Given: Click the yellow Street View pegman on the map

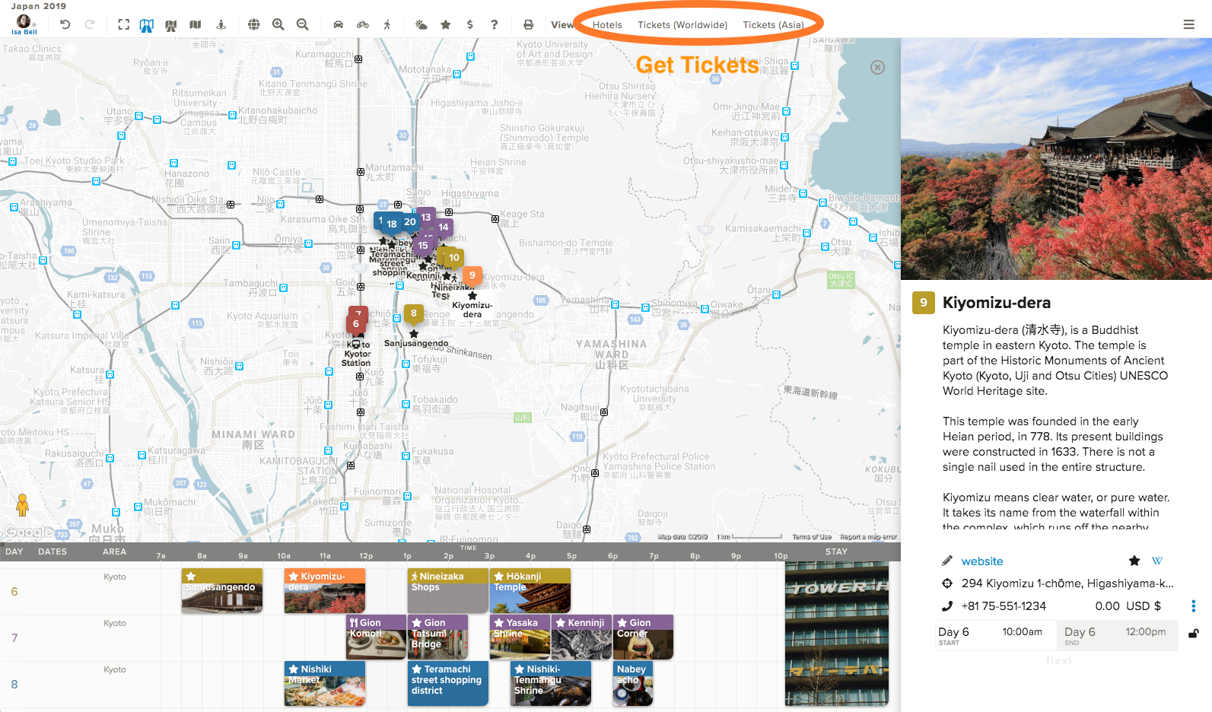Looking at the screenshot, I should point(23,505).
